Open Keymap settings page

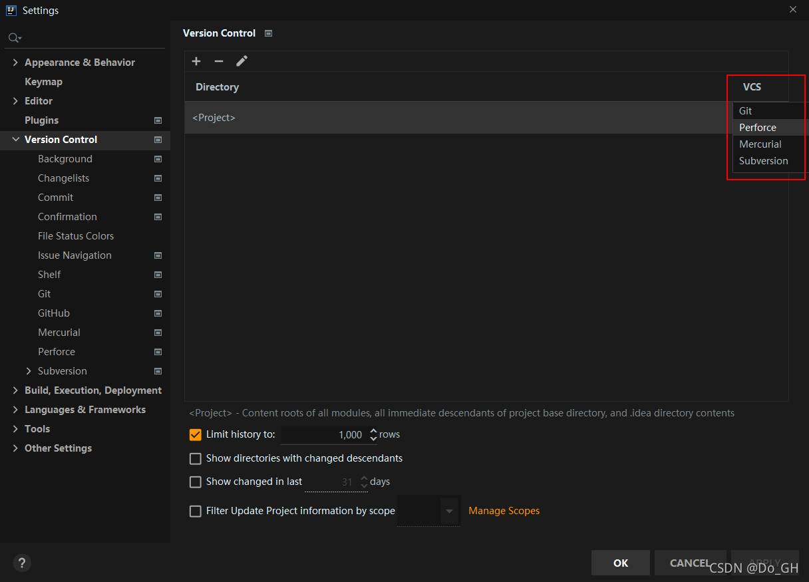43,82
